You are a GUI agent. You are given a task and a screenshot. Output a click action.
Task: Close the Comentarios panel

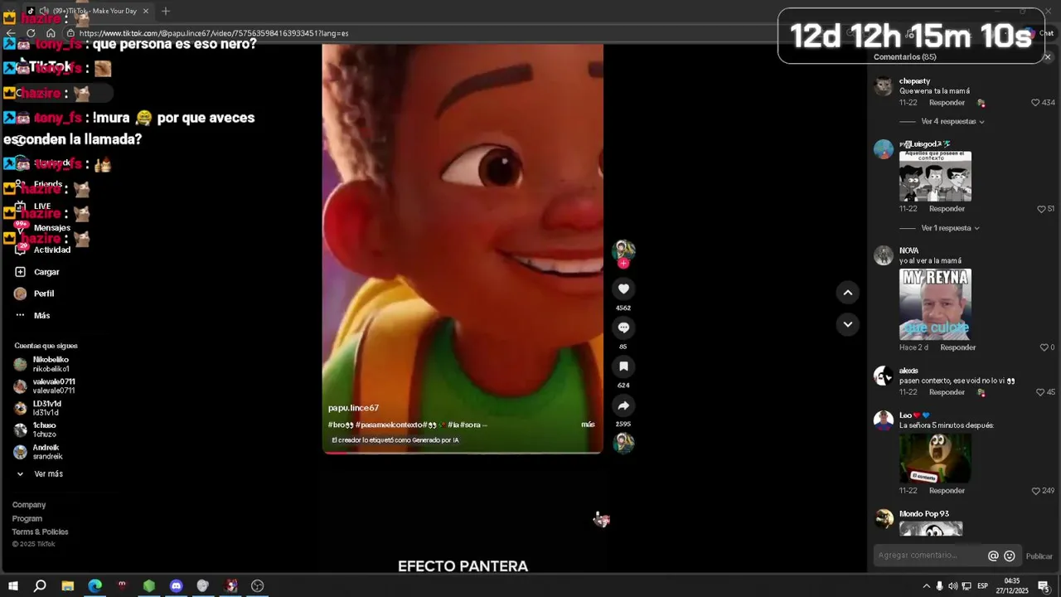click(x=1048, y=57)
